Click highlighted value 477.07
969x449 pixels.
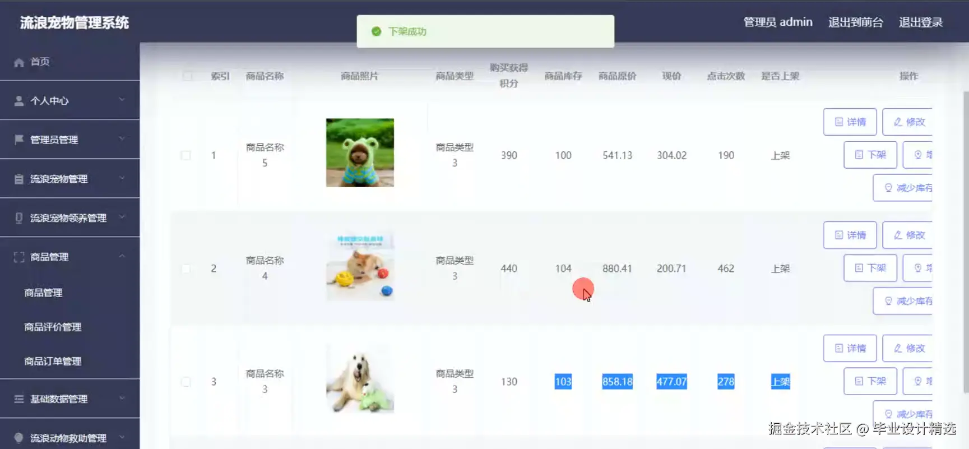[x=671, y=382]
